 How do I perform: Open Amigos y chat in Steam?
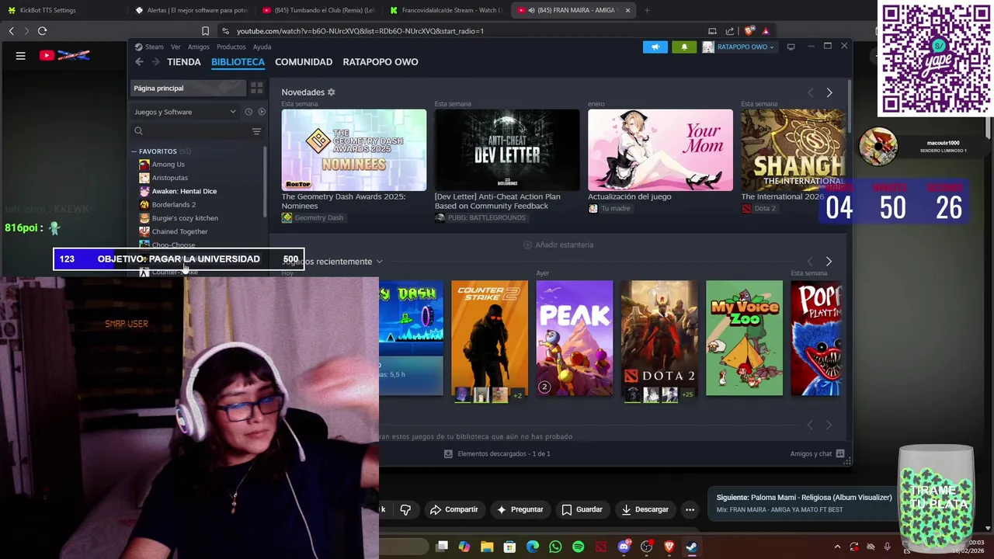pos(818,453)
